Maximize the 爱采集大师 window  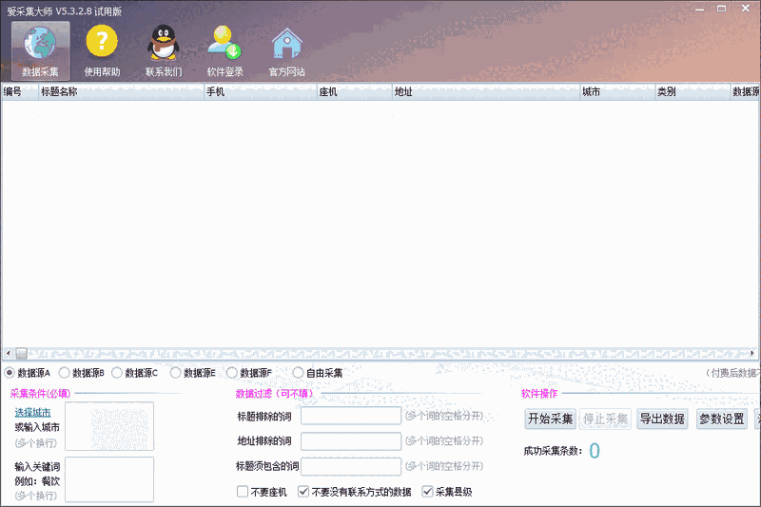coord(722,9)
